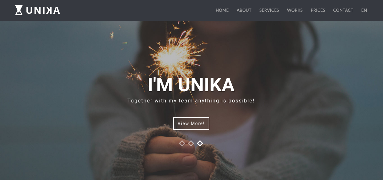Image resolution: width=383 pixels, height=180 pixels.
Task: Click the 'Together with my team' tagline
Action: point(191,101)
